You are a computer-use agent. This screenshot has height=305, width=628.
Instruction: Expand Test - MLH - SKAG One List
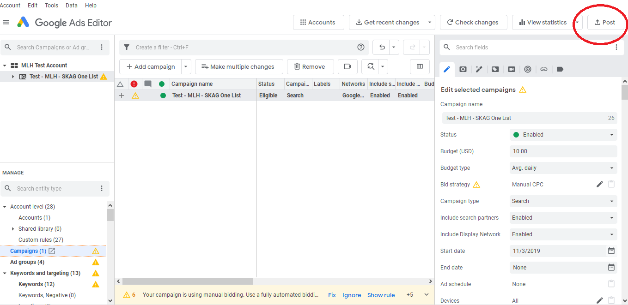(x=13, y=77)
